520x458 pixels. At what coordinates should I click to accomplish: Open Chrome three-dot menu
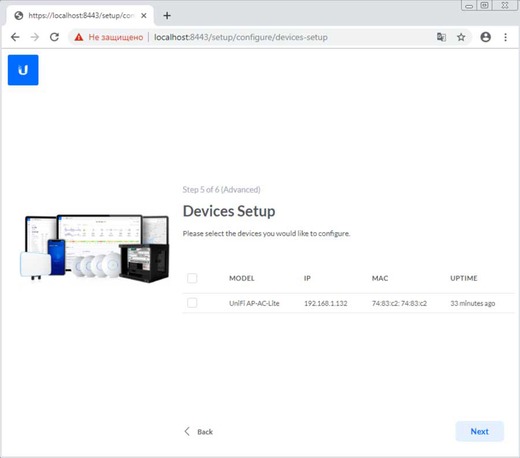tap(506, 37)
